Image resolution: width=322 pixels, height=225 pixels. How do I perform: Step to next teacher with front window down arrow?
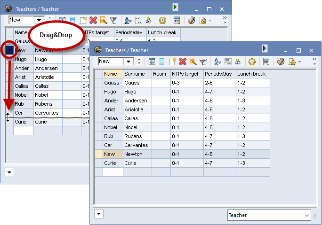click(x=139, y=63)
